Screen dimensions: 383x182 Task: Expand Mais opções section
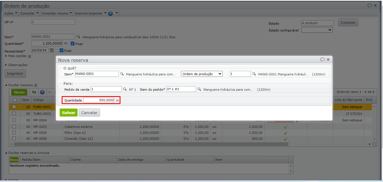(16, 56)
